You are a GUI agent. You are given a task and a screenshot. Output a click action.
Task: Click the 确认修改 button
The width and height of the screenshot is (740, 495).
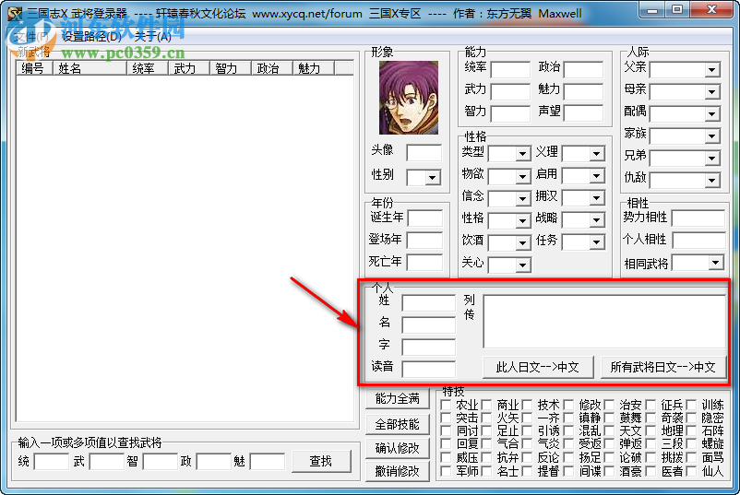(398, 448)
